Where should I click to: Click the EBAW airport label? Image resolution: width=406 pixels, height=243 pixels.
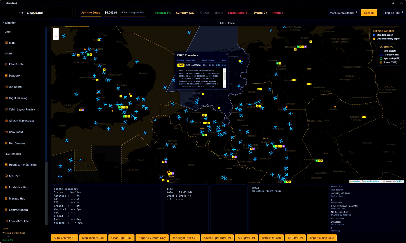[x=202, y=128]
